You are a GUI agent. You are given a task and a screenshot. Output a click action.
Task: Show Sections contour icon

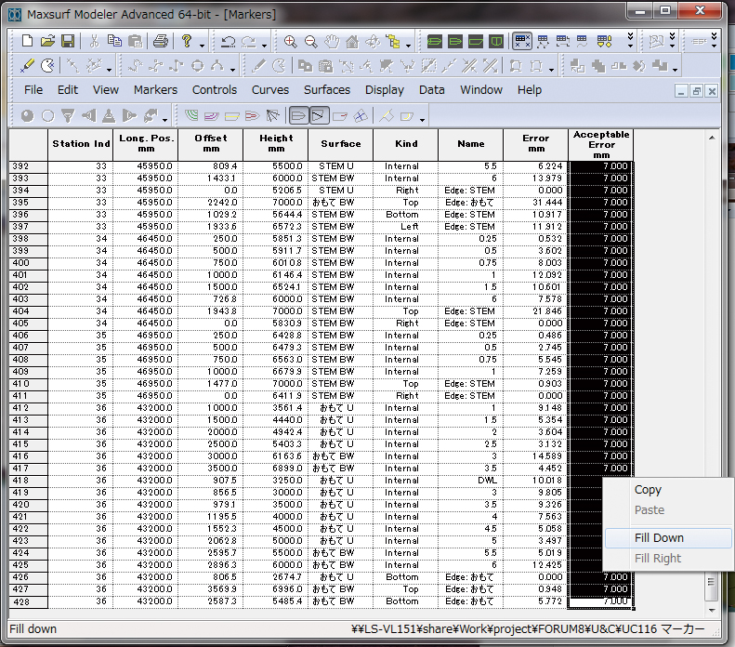190,115
